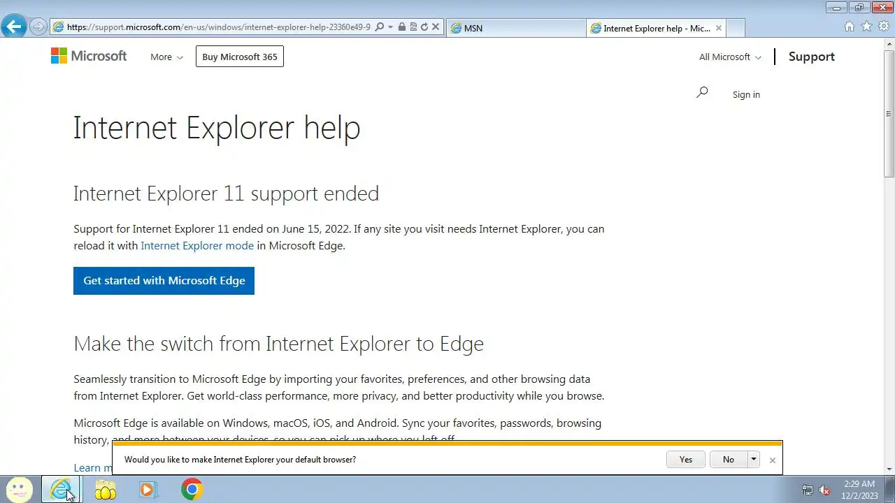Click the Microsoft logo
Image resolution: width=895 pixels, height=503 pixels.
tap(89, 56)
